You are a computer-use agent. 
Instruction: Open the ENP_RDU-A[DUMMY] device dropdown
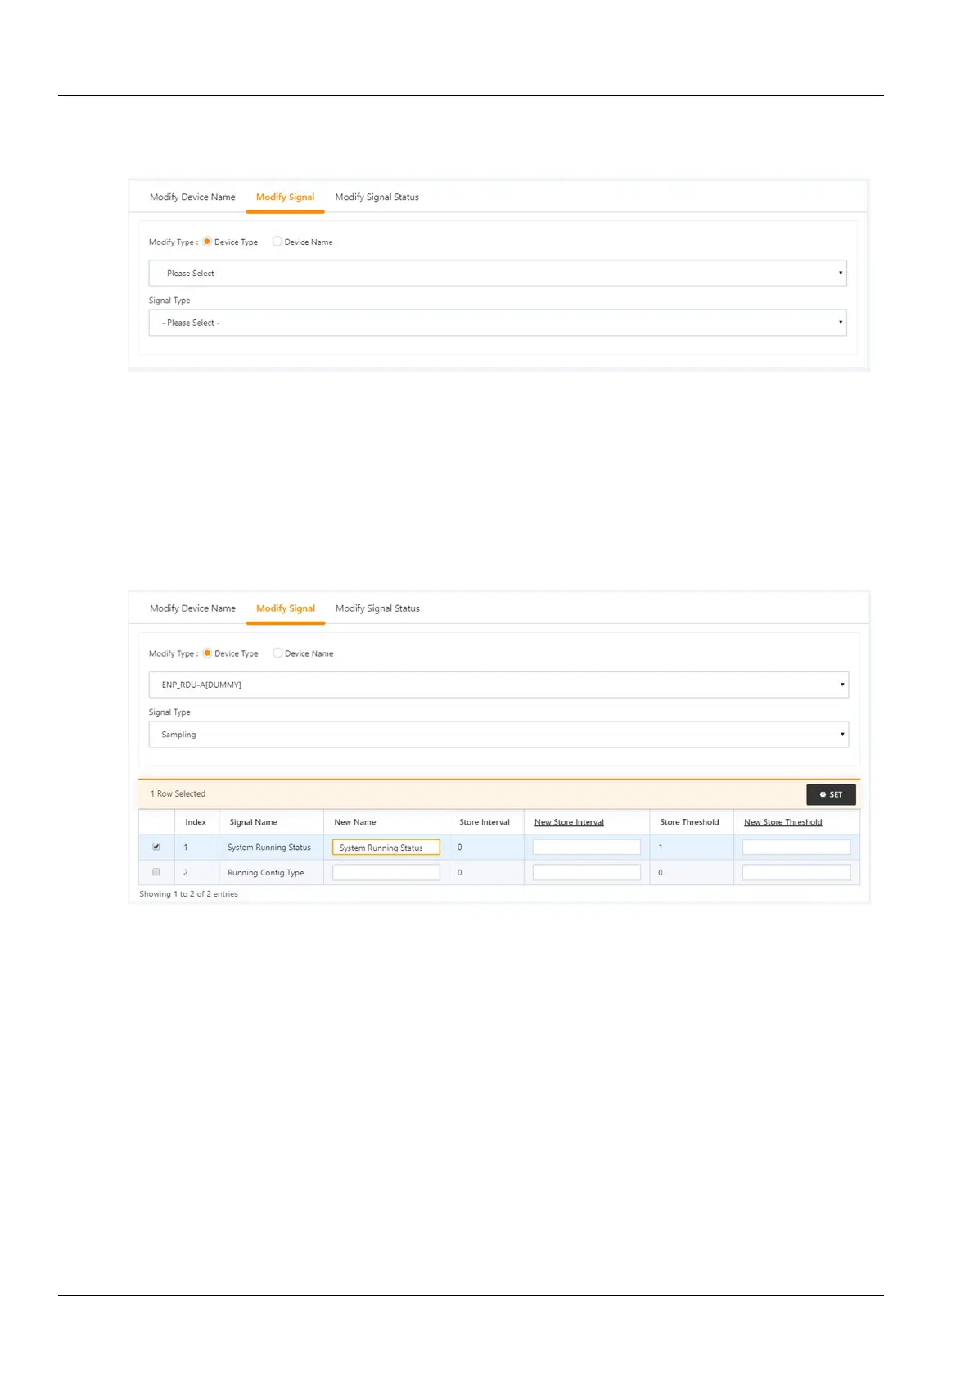pyautogui.click(x=498, y=685)
